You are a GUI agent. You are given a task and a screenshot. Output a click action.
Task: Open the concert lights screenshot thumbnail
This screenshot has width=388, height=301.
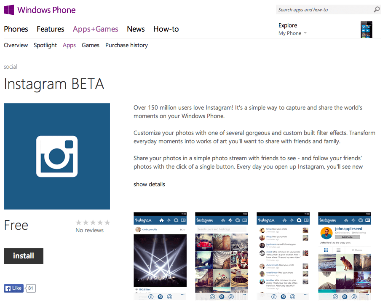tap(160, 256)
